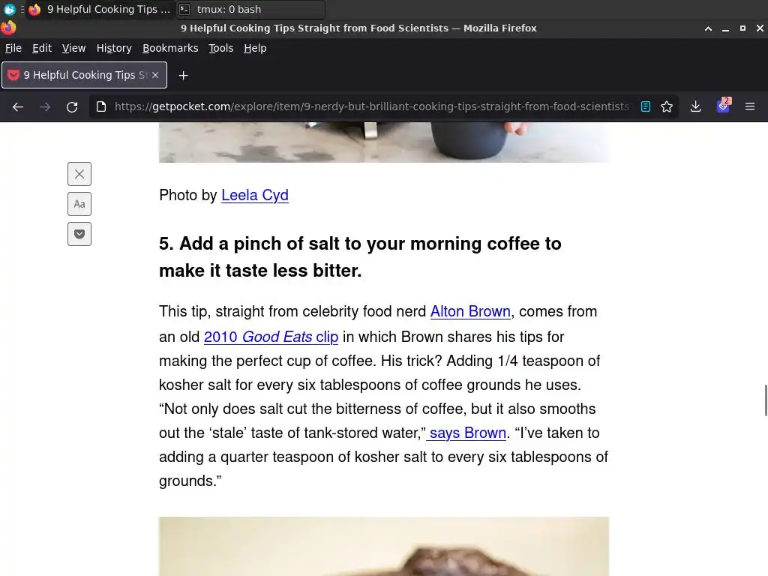
Task: Go back to previous page
Action: click(18, 106)
